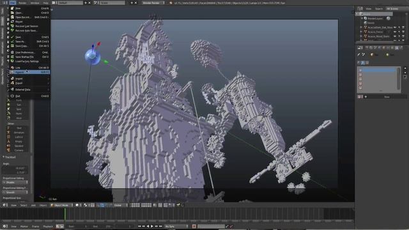
Task: Choose Save Copy... menu entry
Action: [29, 46]
